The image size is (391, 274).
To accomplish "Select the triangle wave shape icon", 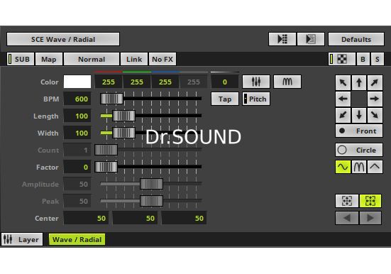I will pyautogui.click(x=375, y=167).
